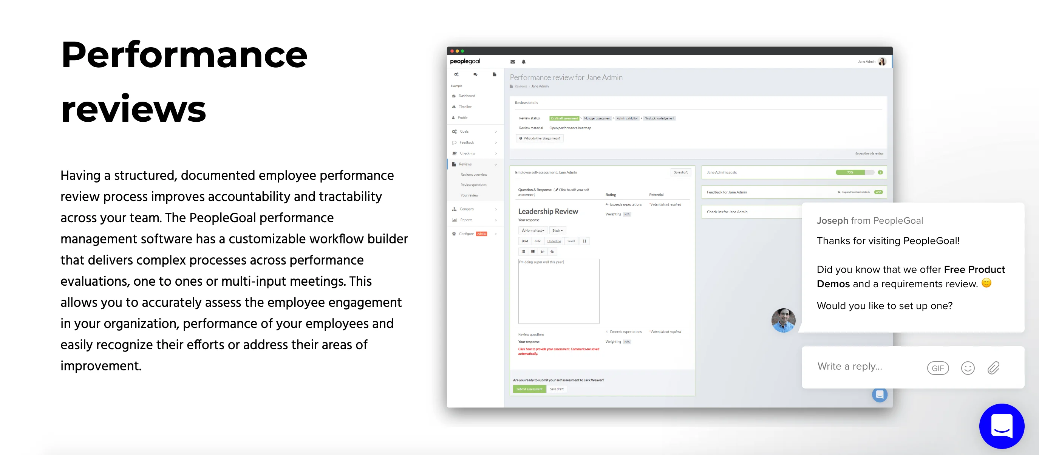Click the chat bubbles icon above the sidebar
Screen dimensions: 1039x455
pyautogui.click(x=476, y=74)
